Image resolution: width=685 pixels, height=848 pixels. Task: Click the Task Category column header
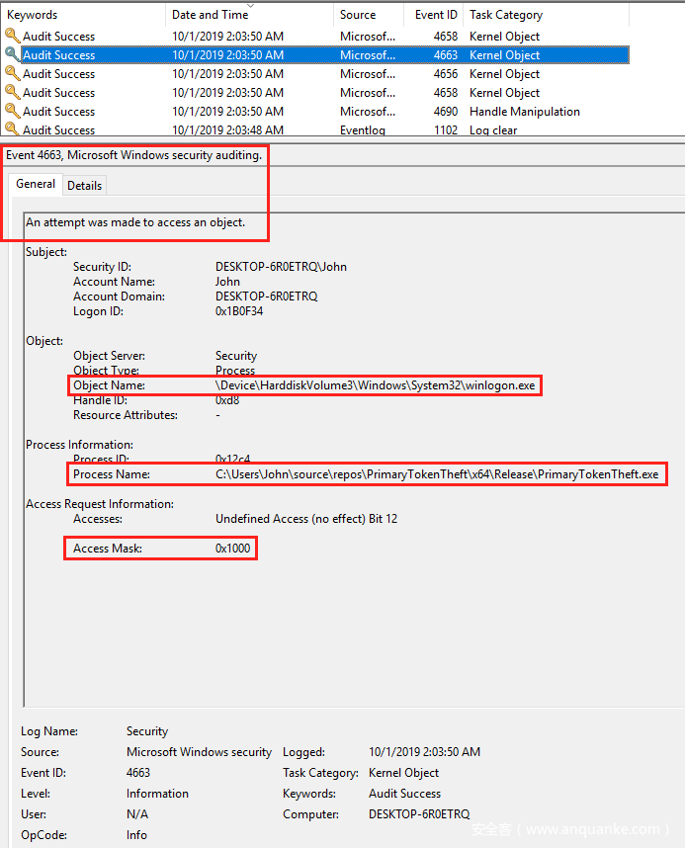[x=506, y=15]
